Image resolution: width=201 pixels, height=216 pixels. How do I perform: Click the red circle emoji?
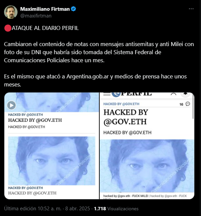point(8,28)
